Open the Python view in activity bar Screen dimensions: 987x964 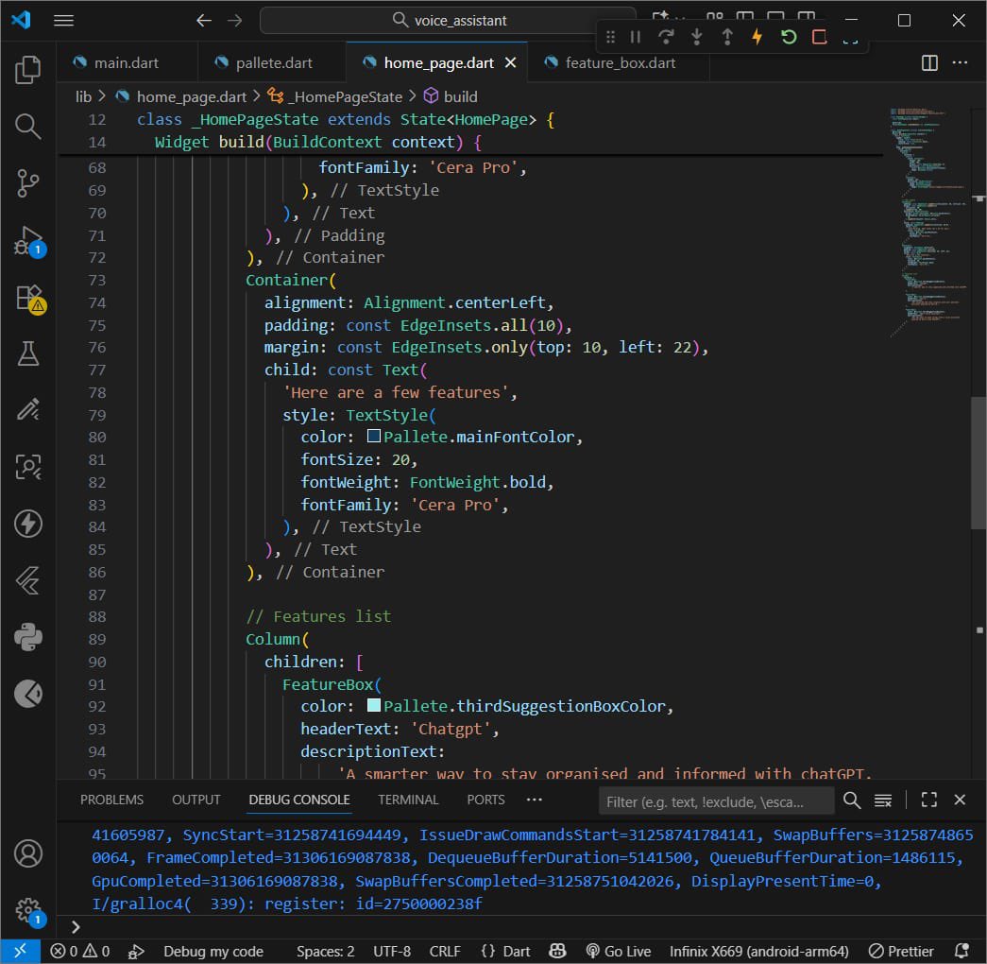click(27, 637)
